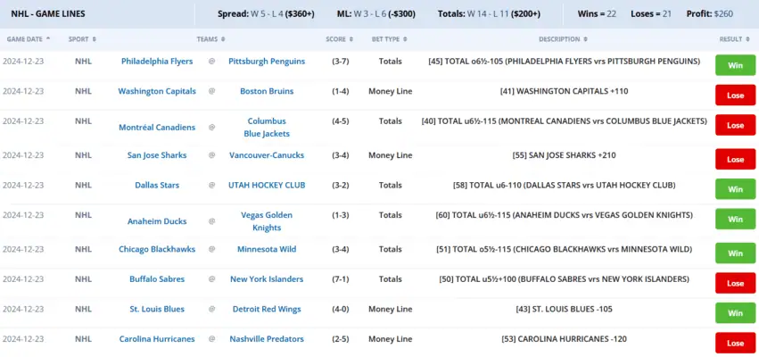This screenshot has height=357, width=759.
Task: Select the Profit: $260 stat
Action: click(710, 14)
